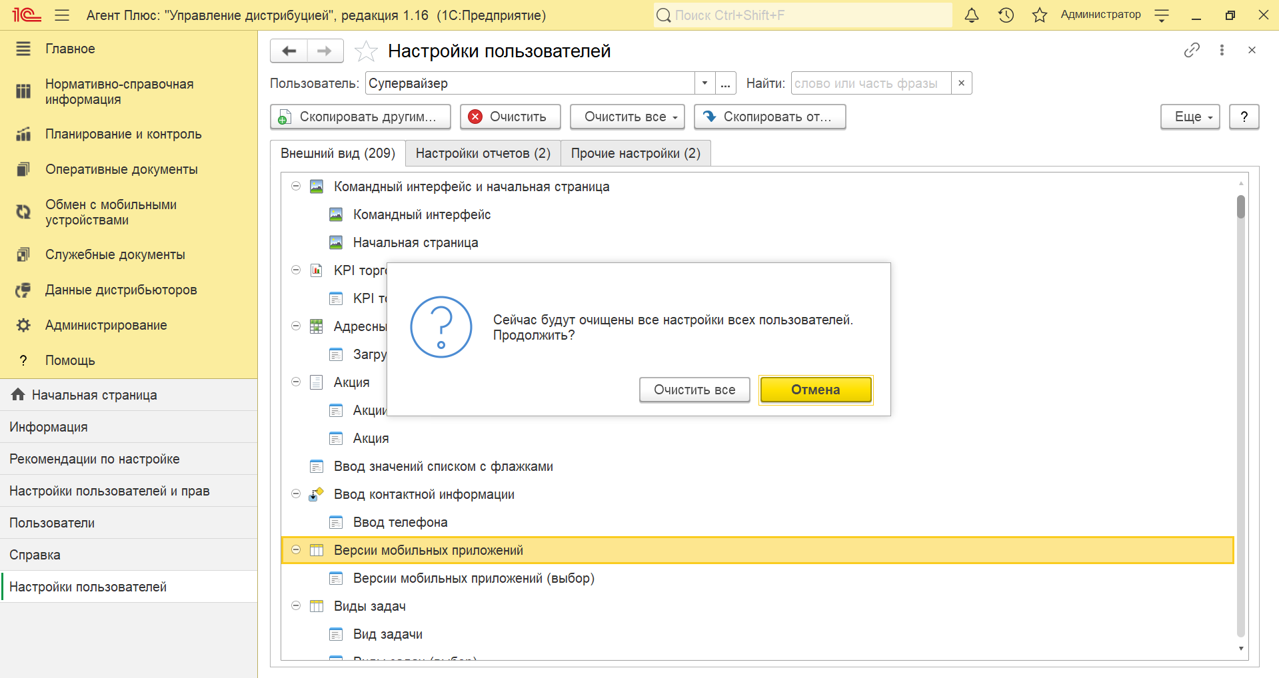Image resolution: width=1279 pixels, height=678 pixels.
Task: Open Пользователи panel tab
Action: pos(129,523)
